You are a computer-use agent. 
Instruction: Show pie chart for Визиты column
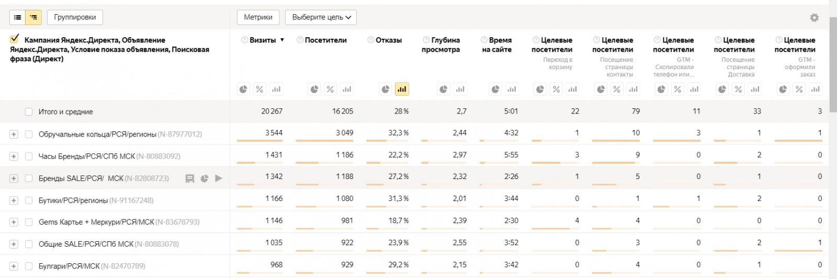click(x=243, y=90)
